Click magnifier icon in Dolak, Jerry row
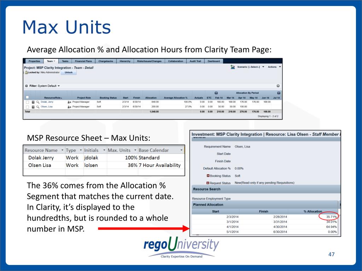Screen dimensions: 362x271 click(x=37, y=102)
